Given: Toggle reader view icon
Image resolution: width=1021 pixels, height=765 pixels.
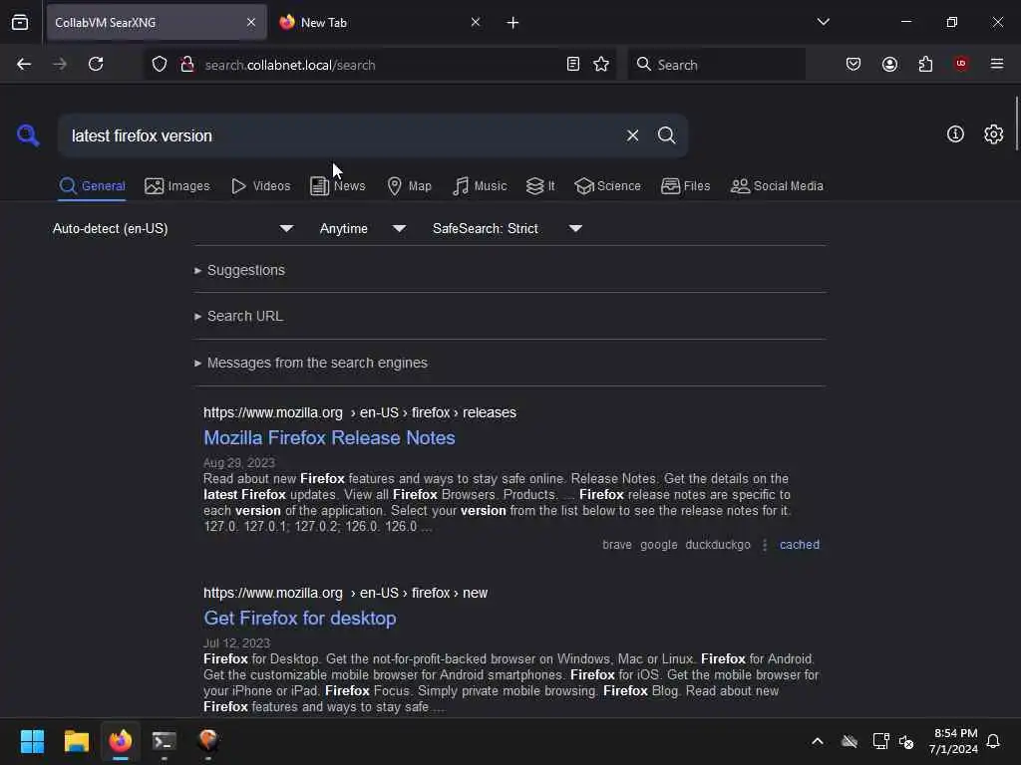Looking at the screenshot, I should (573, 65).
